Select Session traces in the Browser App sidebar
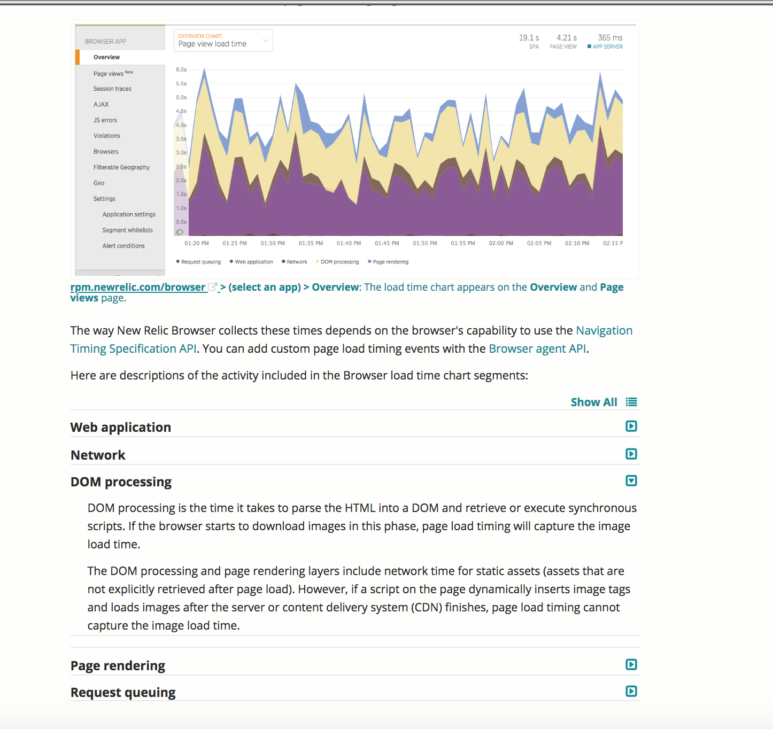773x729 pixels. coord(112,88)
